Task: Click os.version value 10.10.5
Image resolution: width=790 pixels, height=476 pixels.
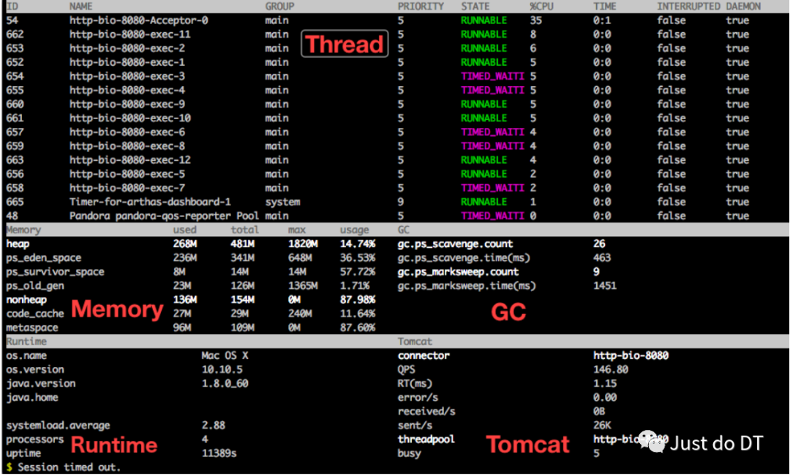Action: point(222,370)
